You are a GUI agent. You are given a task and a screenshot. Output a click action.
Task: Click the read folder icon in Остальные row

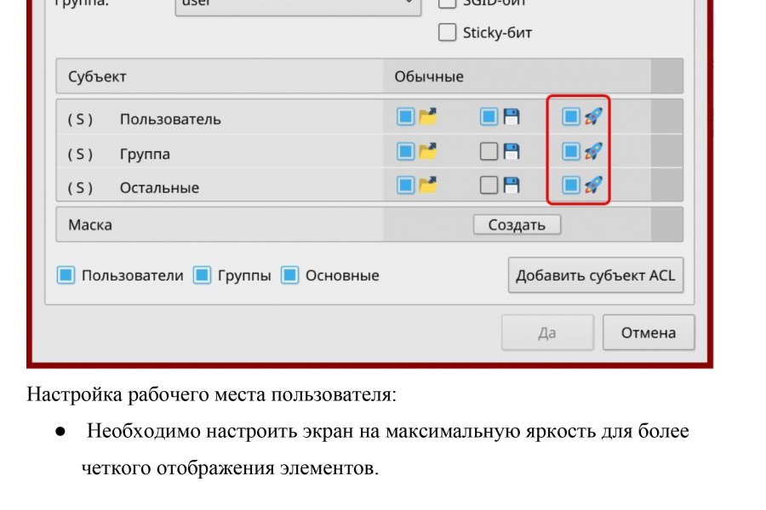tap(428, 185)
